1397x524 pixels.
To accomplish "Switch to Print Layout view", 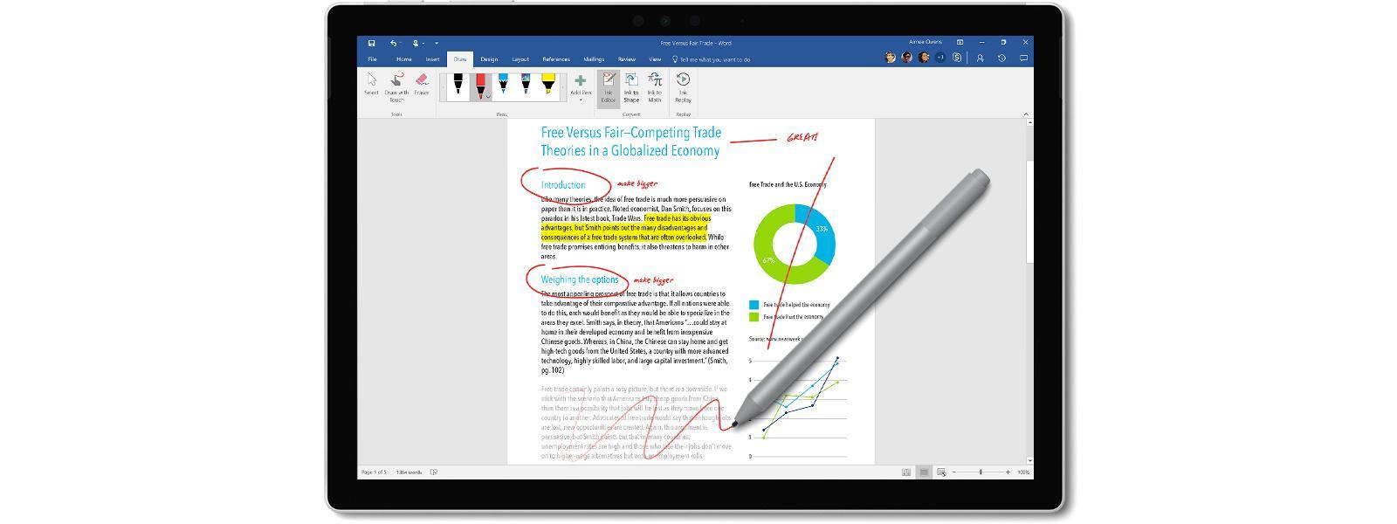I will click(x=924, y=472).
